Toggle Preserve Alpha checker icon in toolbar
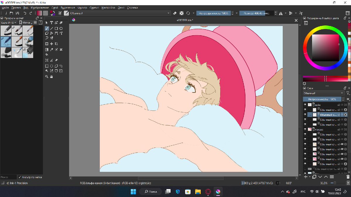This screenshot has height=197, width=351. (x=182, y=13)
